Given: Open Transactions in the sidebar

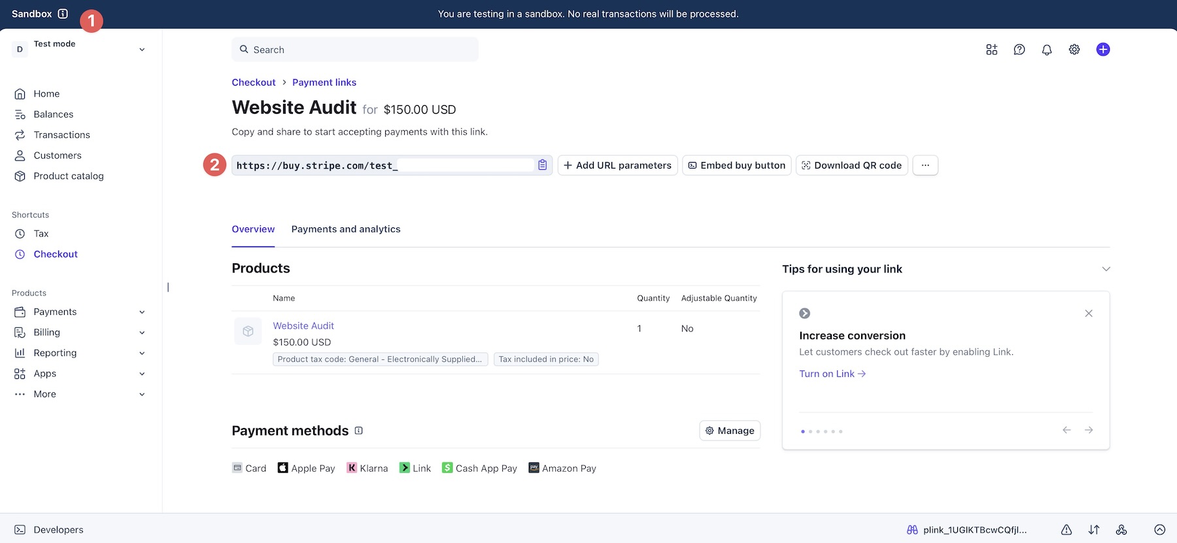Looking at the screenshot, I should click(x=62, y=135).
